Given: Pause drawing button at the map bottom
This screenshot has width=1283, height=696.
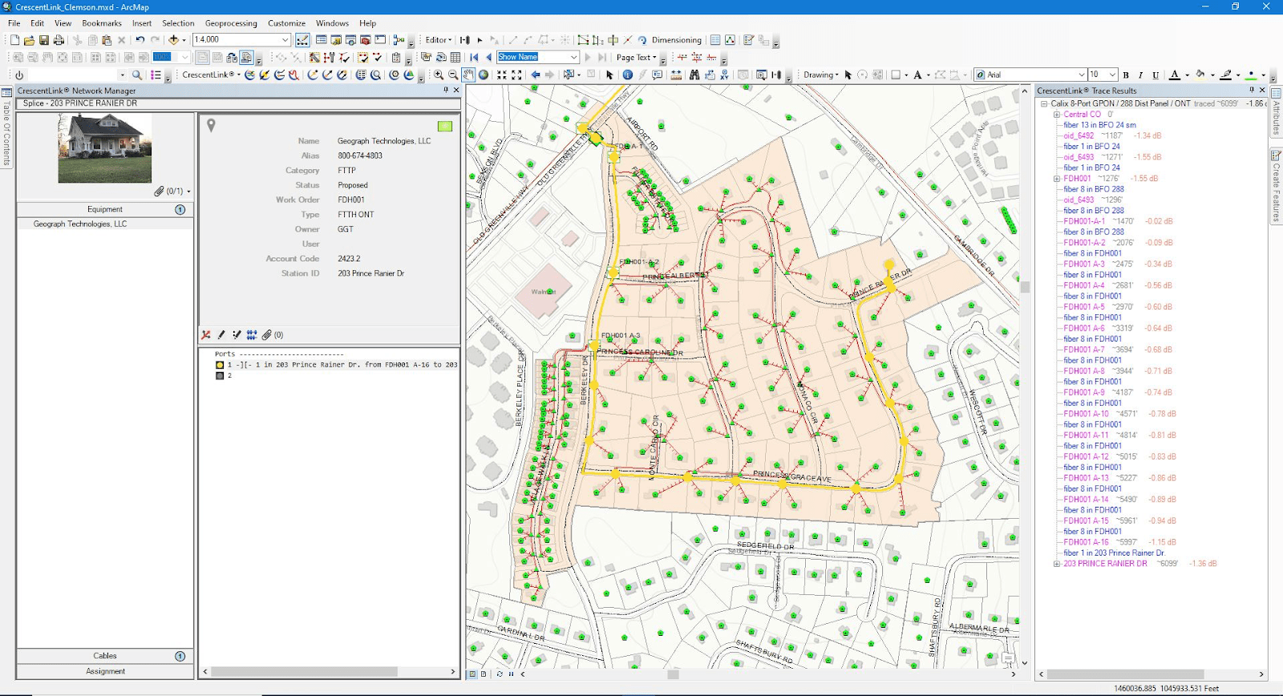Looking at the screenshot, I should tap(511, 674).
